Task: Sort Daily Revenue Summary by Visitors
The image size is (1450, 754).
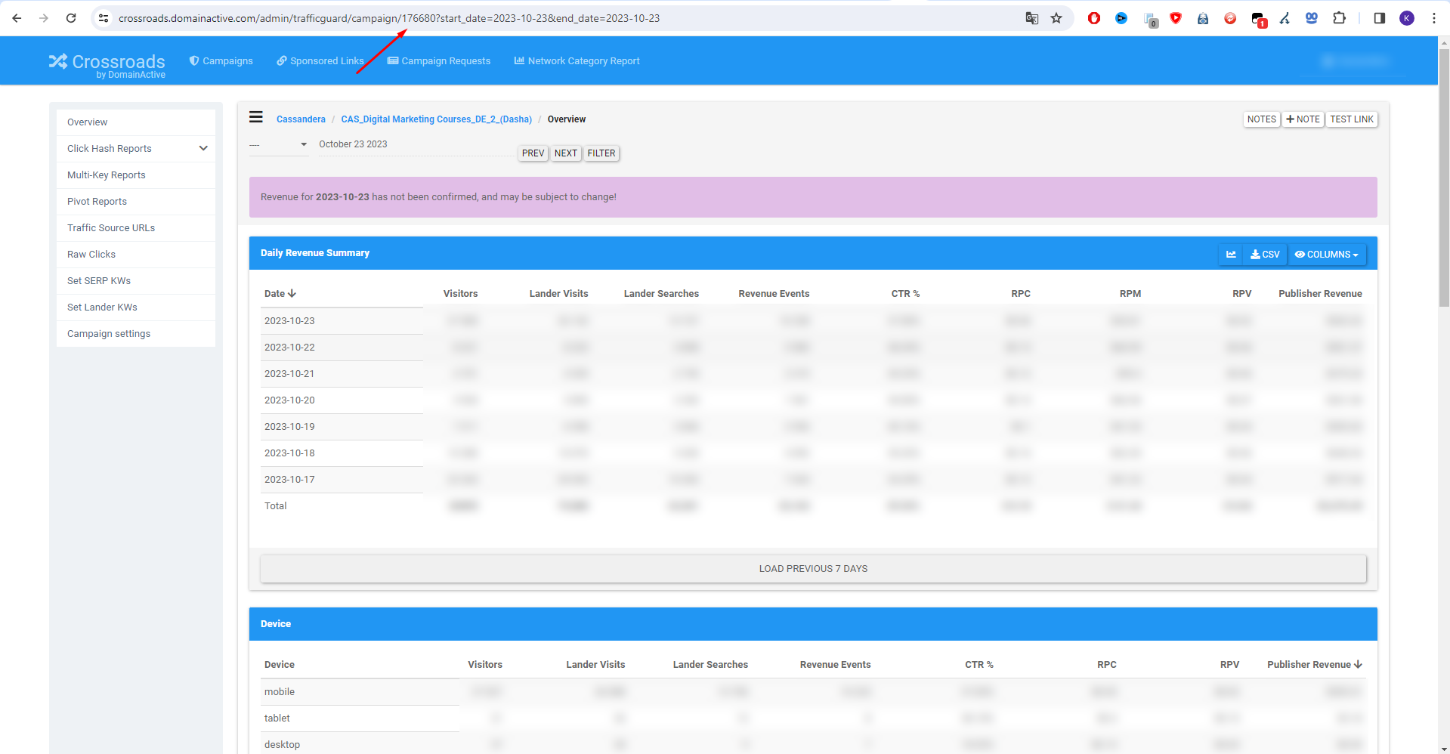Action: [460, 294]
